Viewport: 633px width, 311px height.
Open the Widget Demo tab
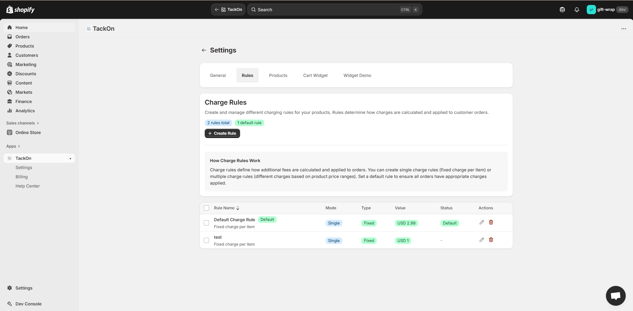(x=357, y=75)
